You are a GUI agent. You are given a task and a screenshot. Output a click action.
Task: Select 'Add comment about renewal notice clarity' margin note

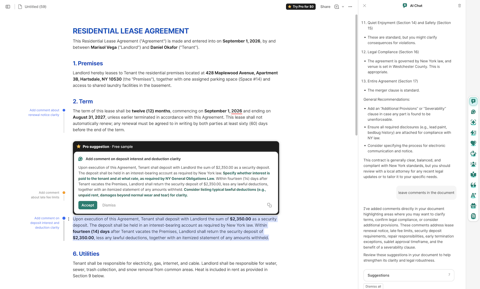44,112
